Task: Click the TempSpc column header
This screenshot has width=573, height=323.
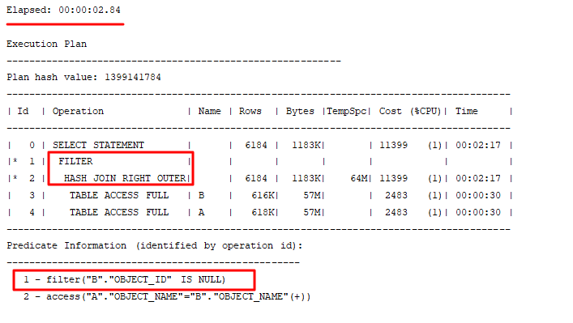Action: point(346,111)
